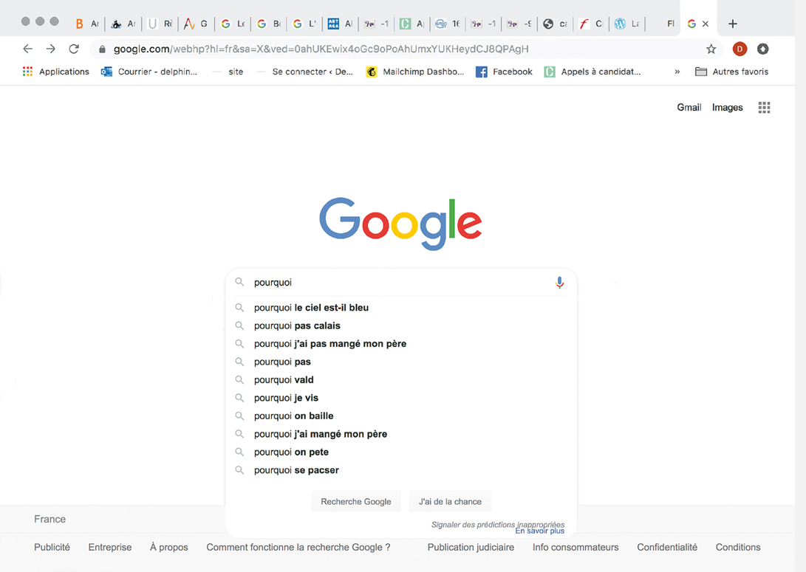Click the Recherche Google button
The image size is (806, 572).
[355, 502]
